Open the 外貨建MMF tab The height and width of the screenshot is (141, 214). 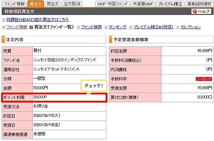click(143, 4)
